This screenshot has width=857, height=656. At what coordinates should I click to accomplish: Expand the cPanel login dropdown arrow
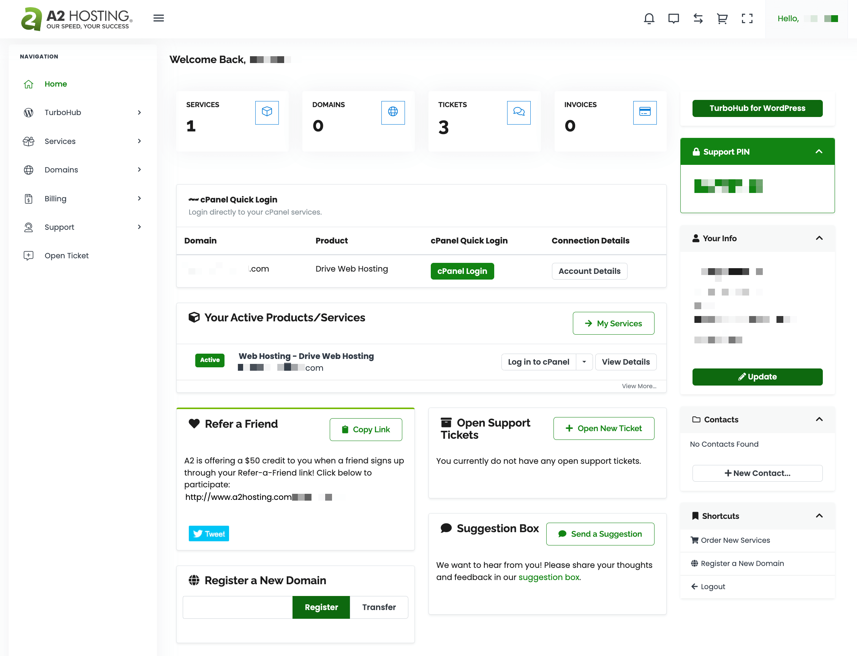584,362
